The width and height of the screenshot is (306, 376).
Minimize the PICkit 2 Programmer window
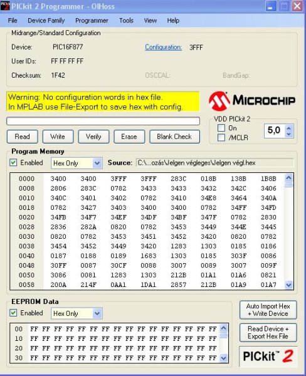271,6
